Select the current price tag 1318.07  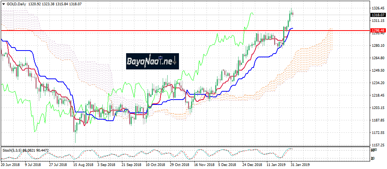(x=378, y=15)
